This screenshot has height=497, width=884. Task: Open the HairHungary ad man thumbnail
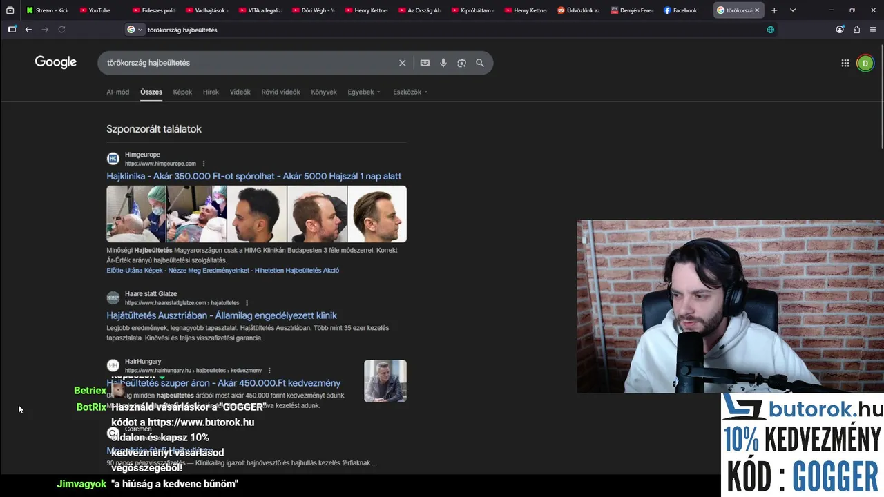(x=385, y=381)
